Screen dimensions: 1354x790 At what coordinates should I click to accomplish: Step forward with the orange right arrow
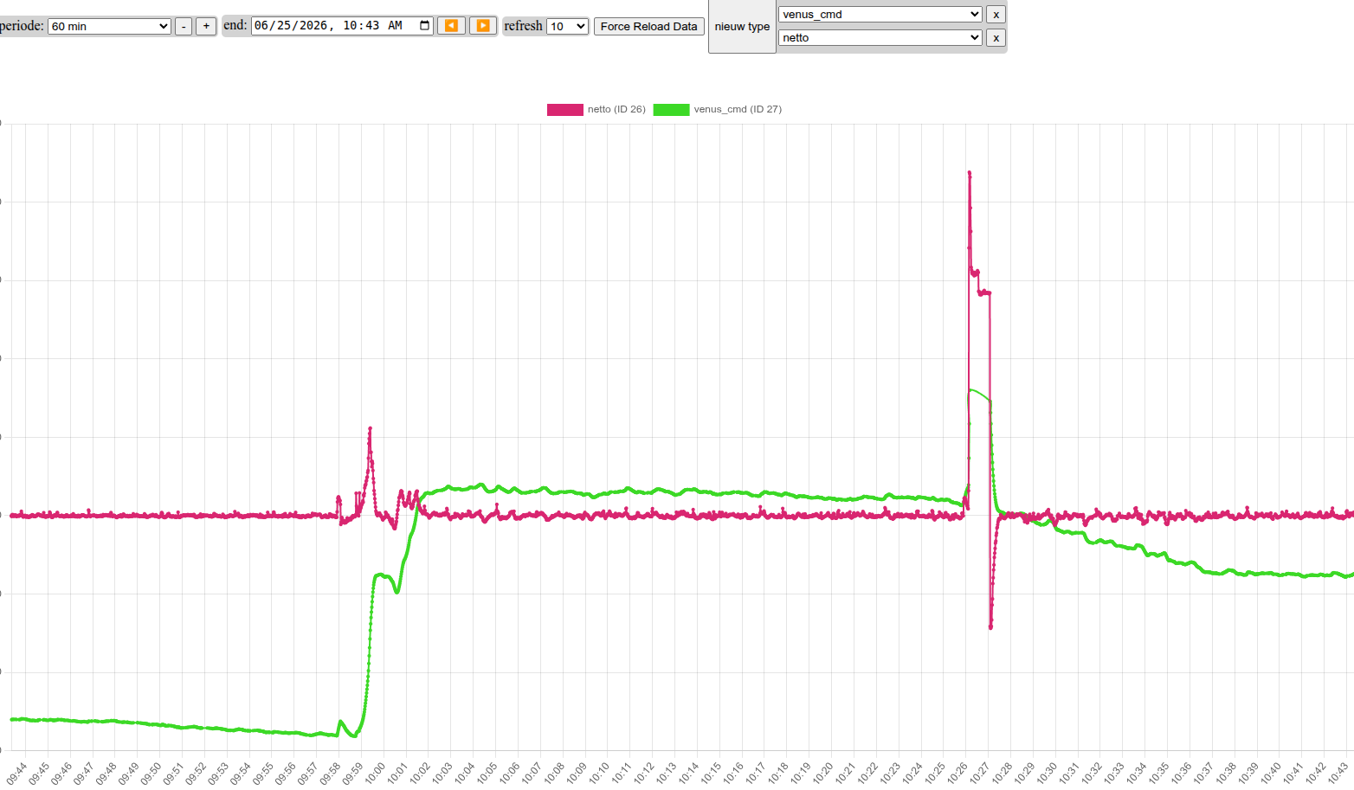click(x=483, y=26)
